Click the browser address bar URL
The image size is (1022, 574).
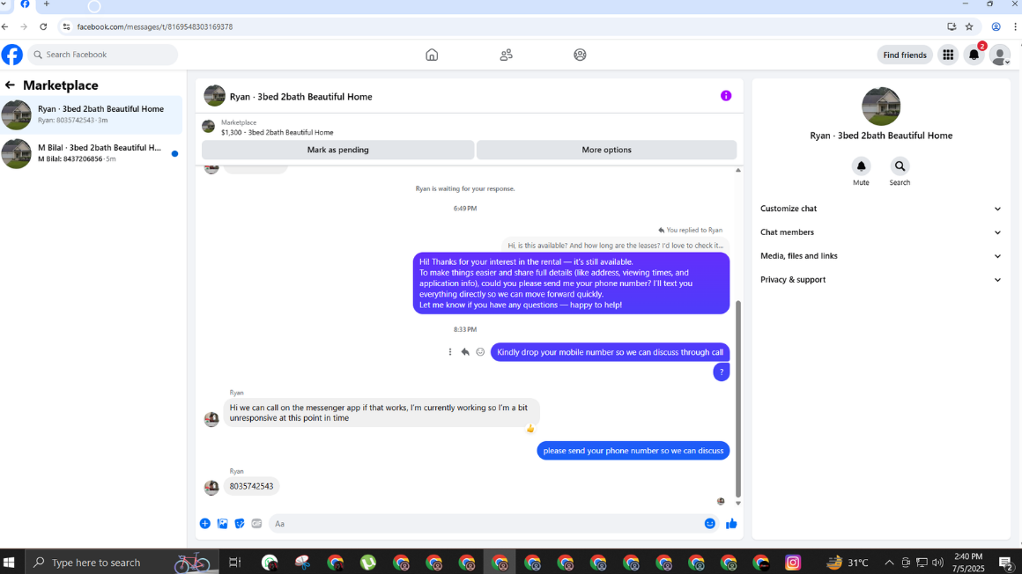154,26
